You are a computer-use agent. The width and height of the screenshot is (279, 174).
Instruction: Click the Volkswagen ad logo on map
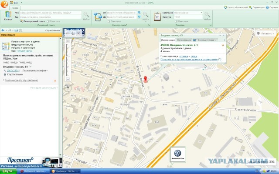177,154
